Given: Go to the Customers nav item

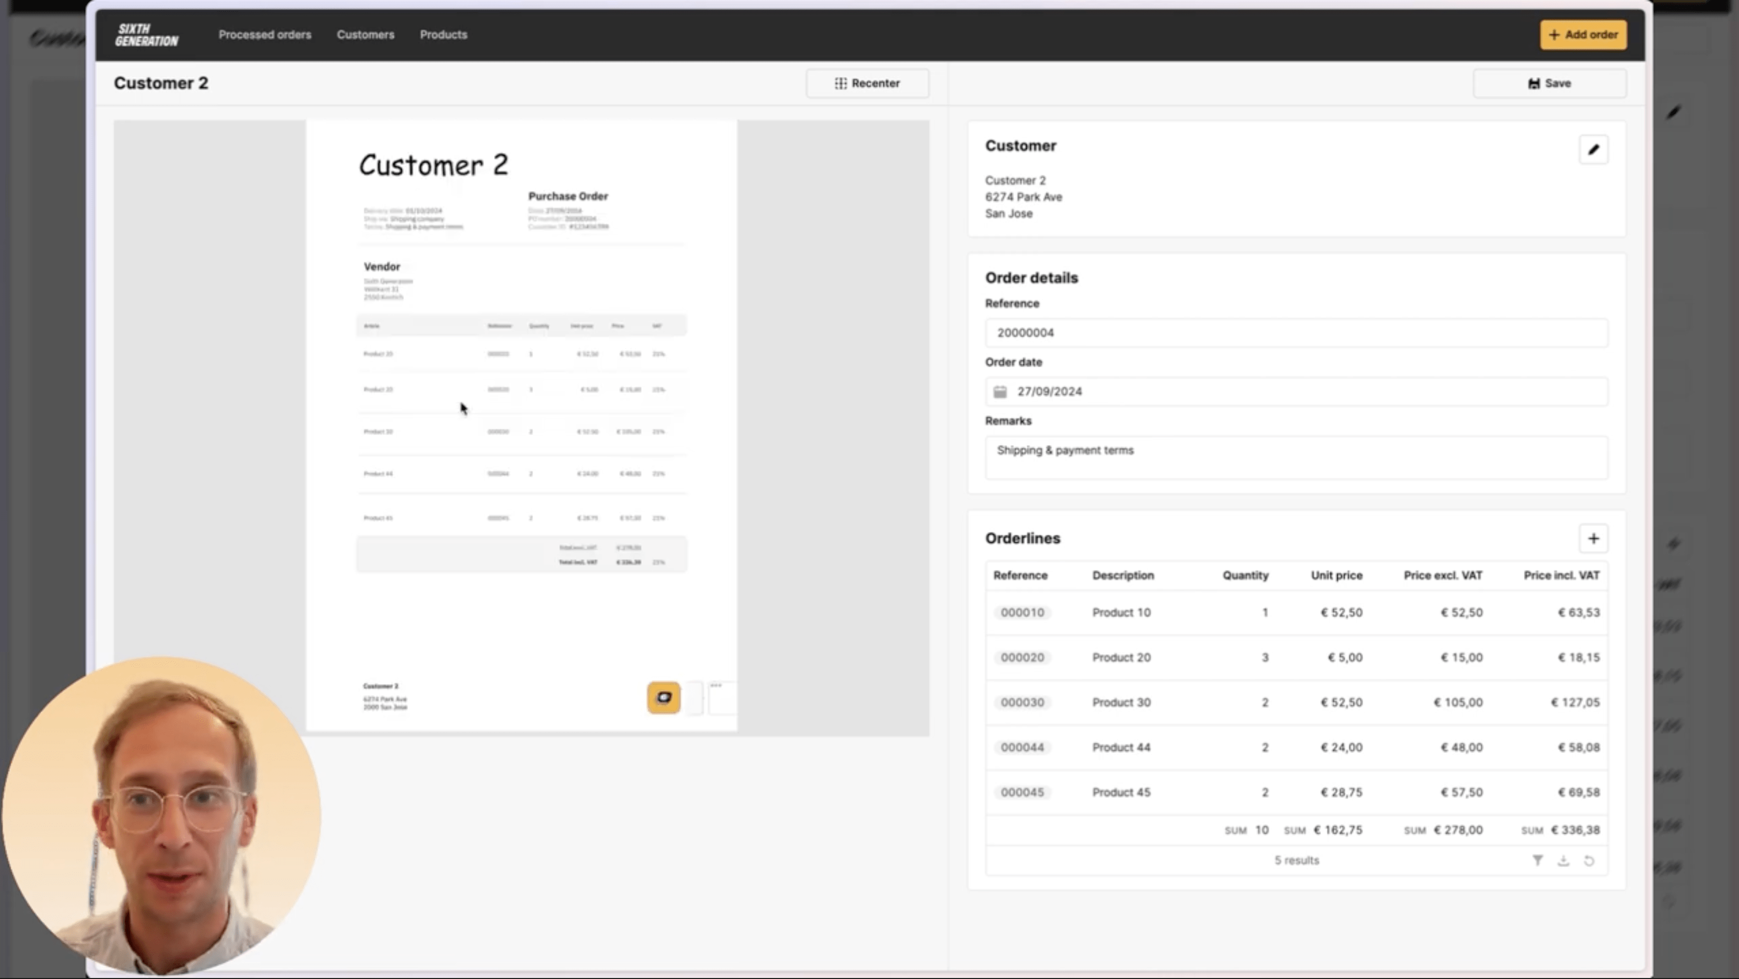Looking at the screenshot, I should tap(365, 35).
